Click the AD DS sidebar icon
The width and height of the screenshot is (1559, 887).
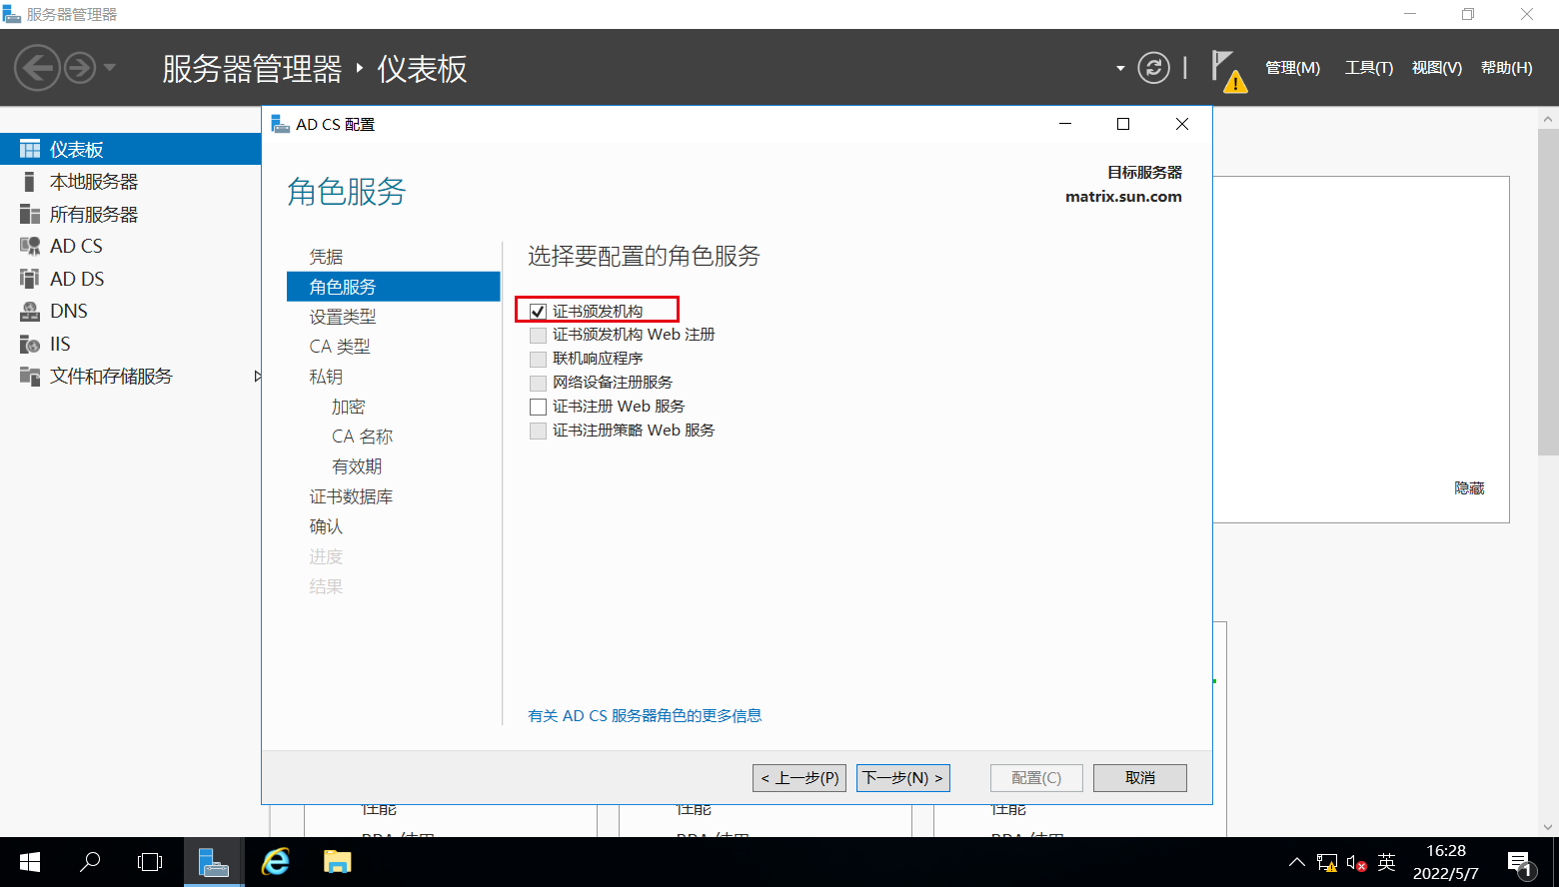pos(30,279)
